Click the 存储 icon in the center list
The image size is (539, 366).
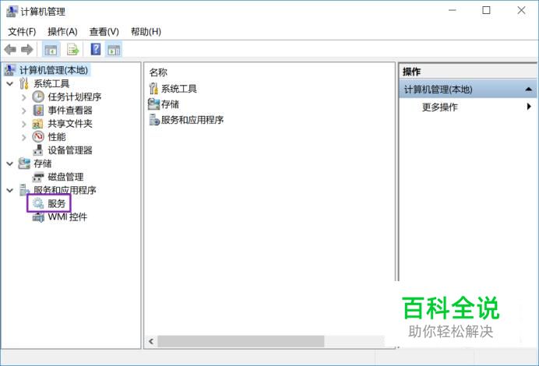coord(153,104)
